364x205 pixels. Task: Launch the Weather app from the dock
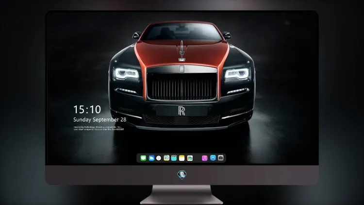coord(151,158)
